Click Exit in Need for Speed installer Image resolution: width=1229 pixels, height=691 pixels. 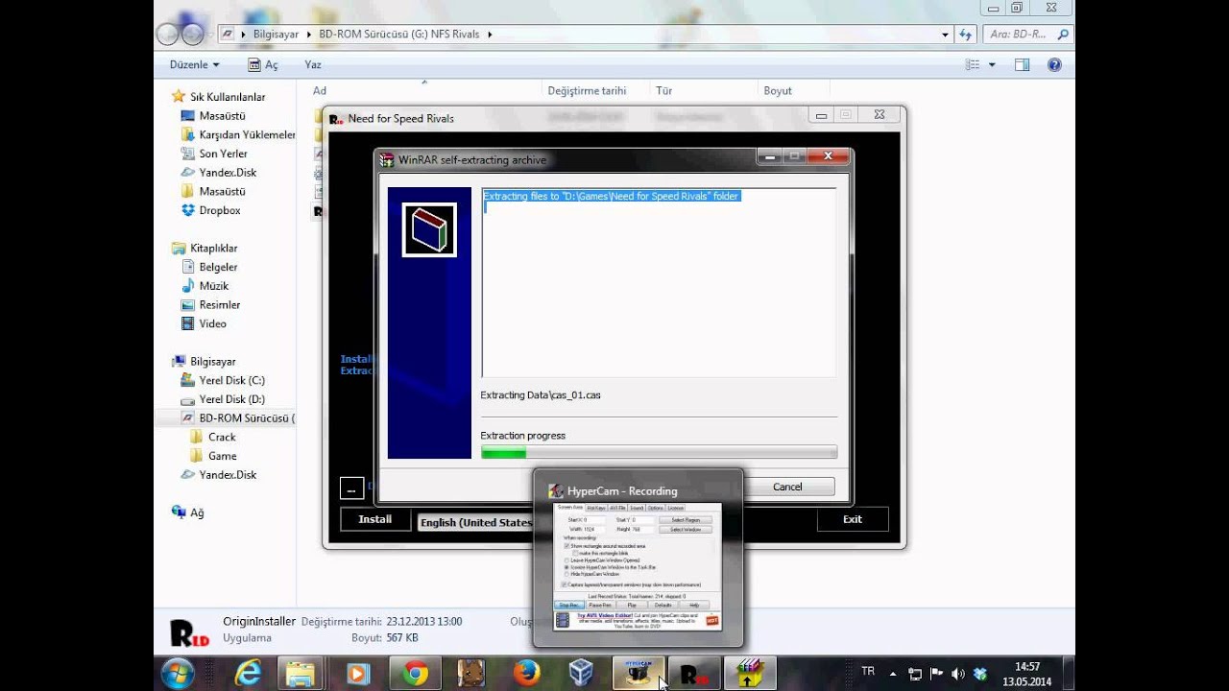(852, 519)
